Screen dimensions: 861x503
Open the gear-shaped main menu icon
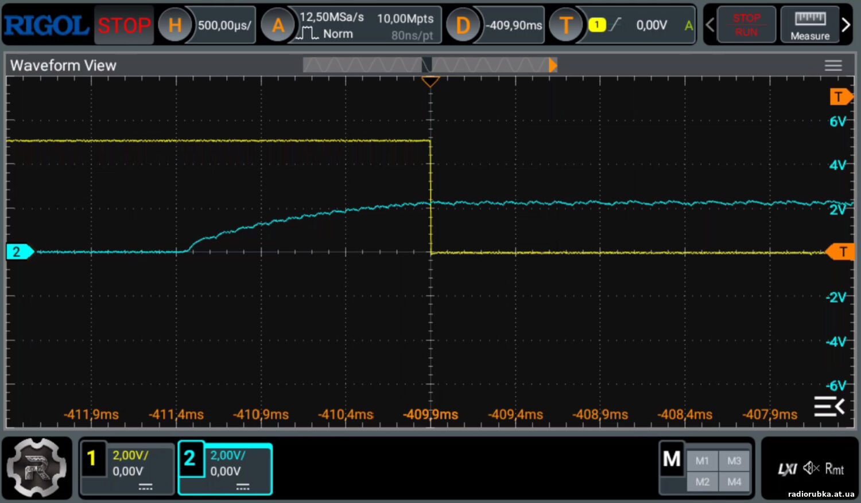tap(37, 467)
